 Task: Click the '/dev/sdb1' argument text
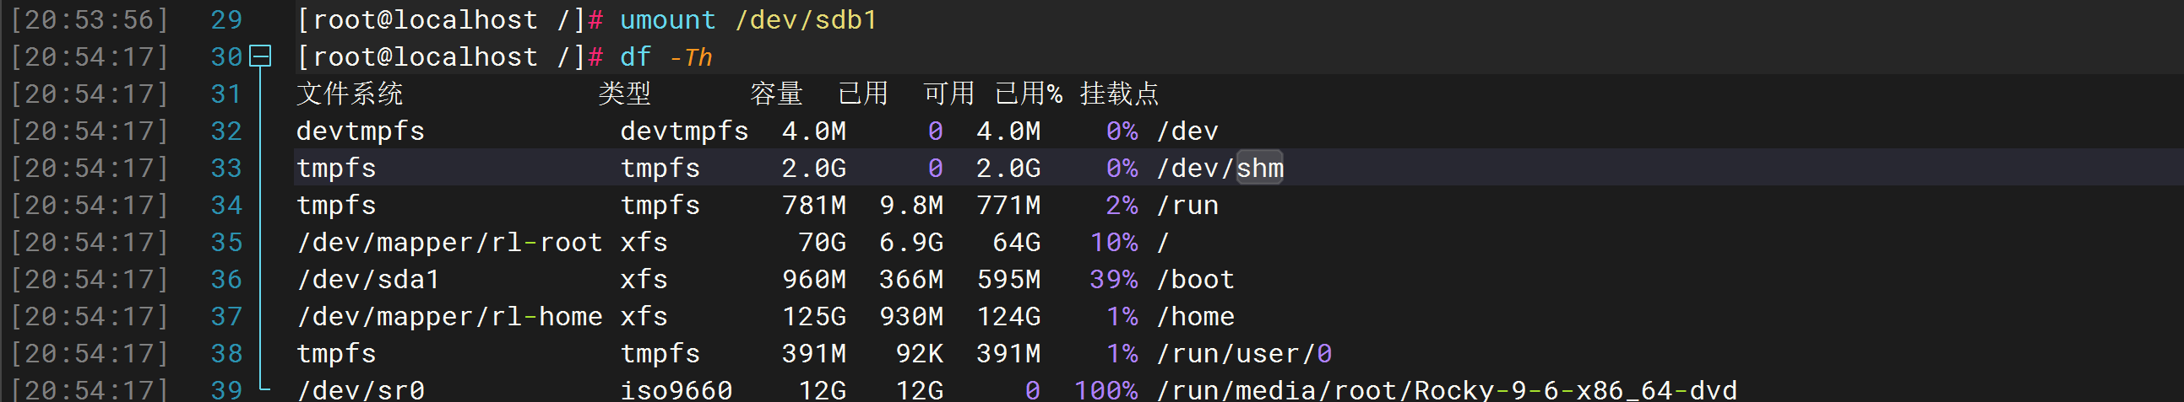tap(806, 19)
